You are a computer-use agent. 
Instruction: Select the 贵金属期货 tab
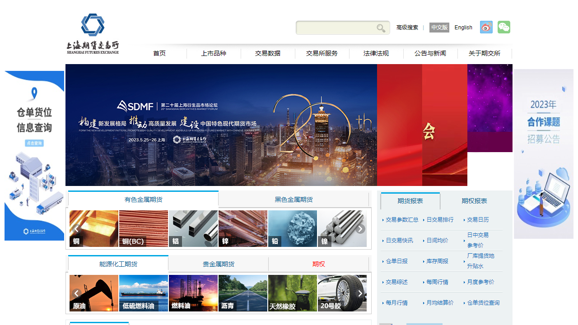click(x=219, y=264)
